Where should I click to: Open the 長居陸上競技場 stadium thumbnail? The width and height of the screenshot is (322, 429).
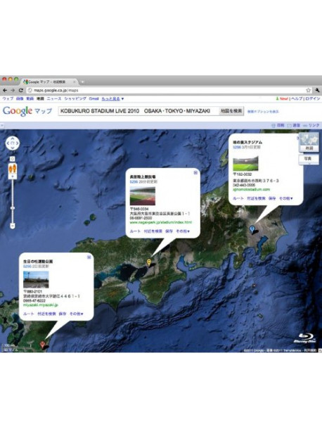(143, 196)
